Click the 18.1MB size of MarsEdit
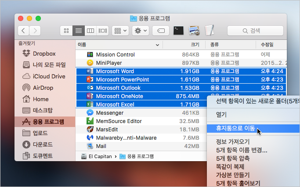 (189, 129)
